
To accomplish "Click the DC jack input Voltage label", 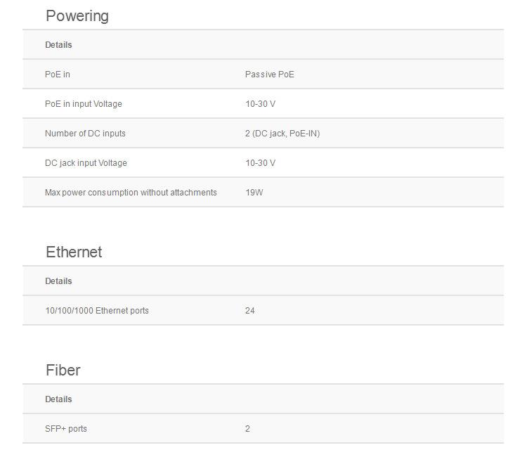I will point(86,163).
